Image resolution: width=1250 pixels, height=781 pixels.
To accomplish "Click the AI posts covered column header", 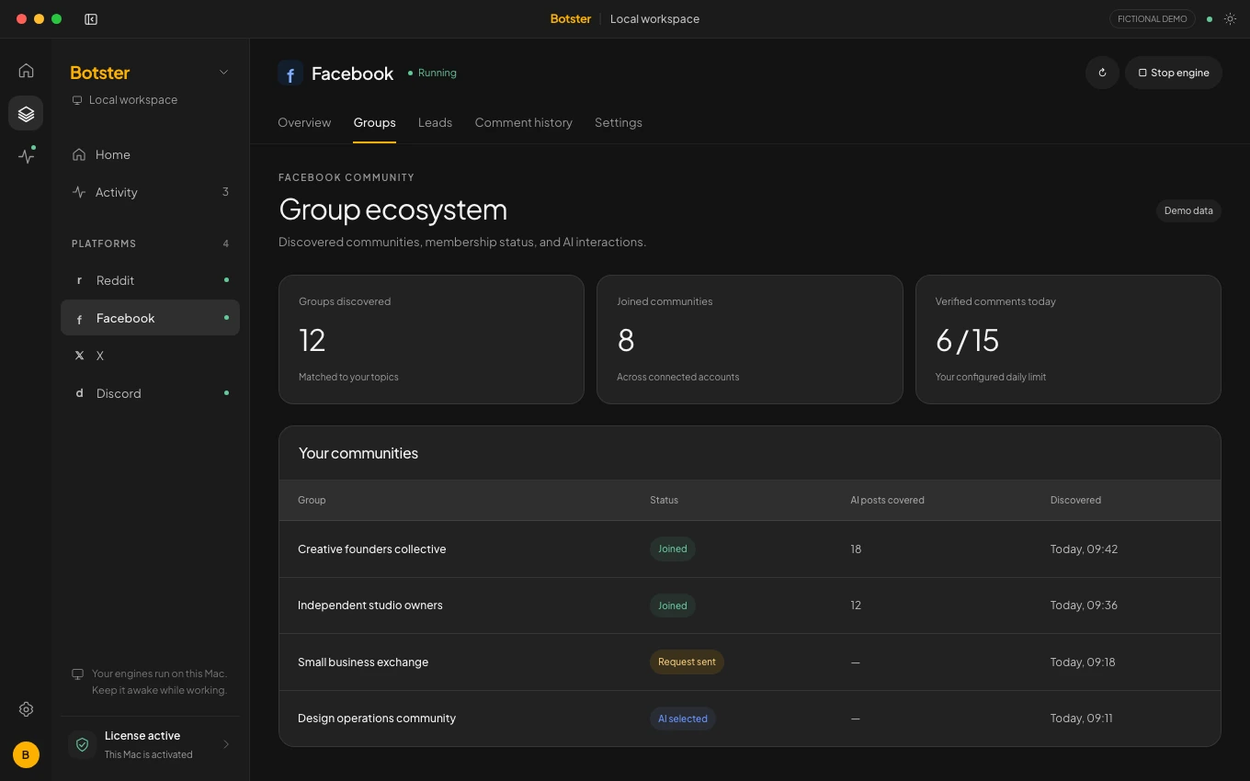I will tap(887, 500).
